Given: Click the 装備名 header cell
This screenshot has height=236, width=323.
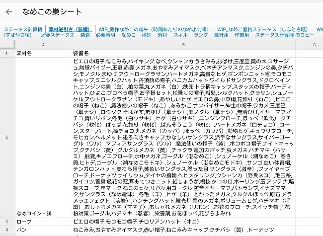Looking at the screenshot, I should pyautogui.click(x=183, y=53).
